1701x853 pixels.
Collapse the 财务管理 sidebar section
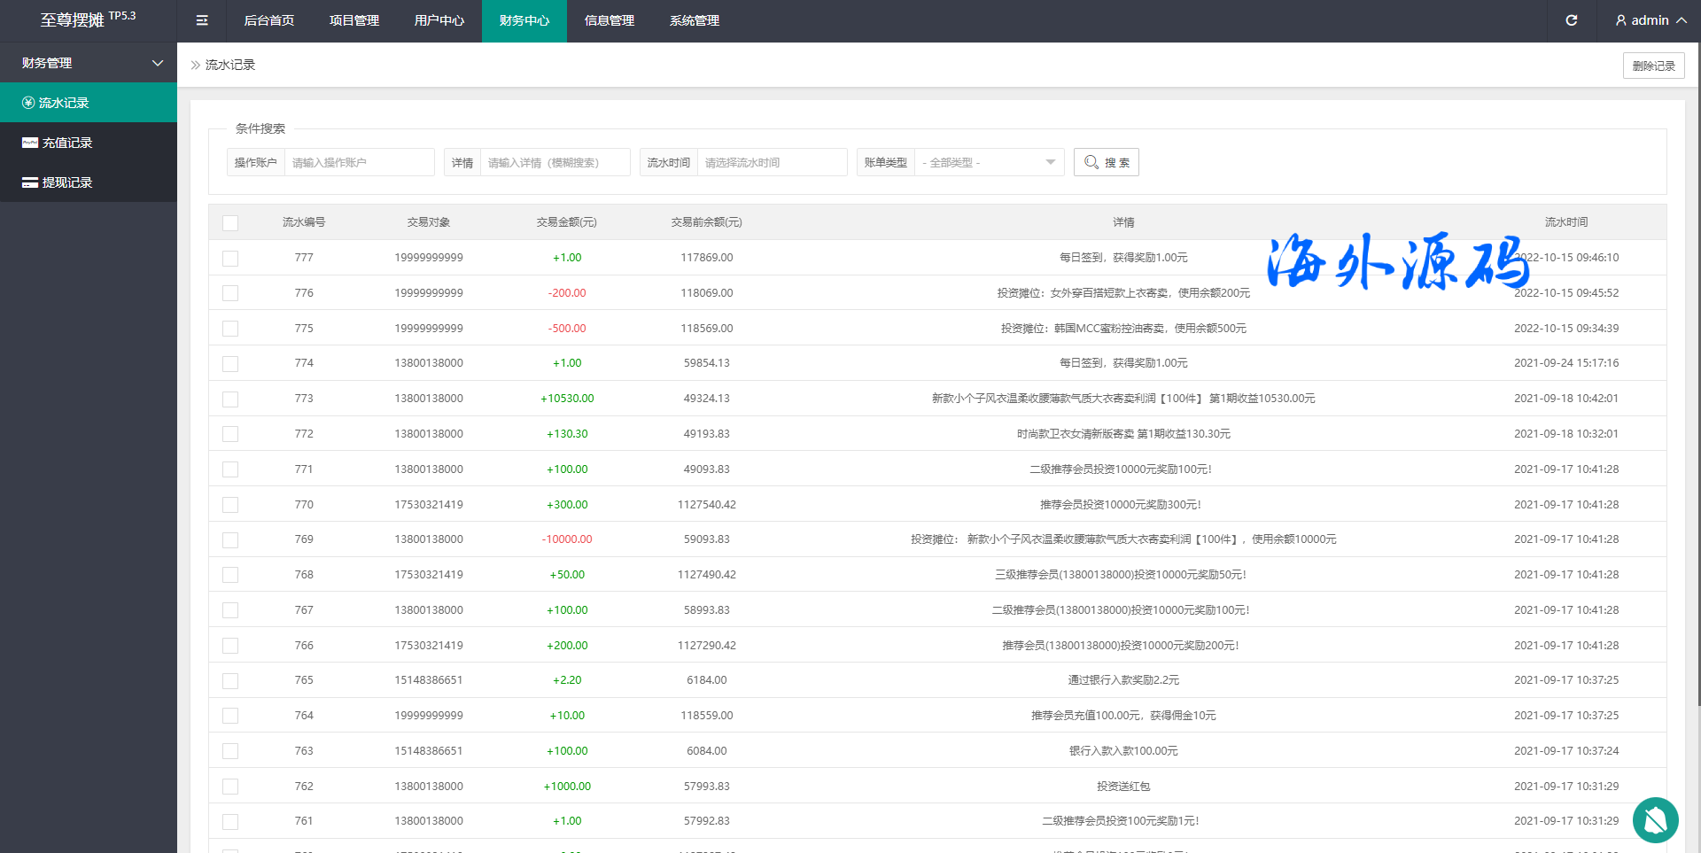pyautogui.click(x=158, y=63)
